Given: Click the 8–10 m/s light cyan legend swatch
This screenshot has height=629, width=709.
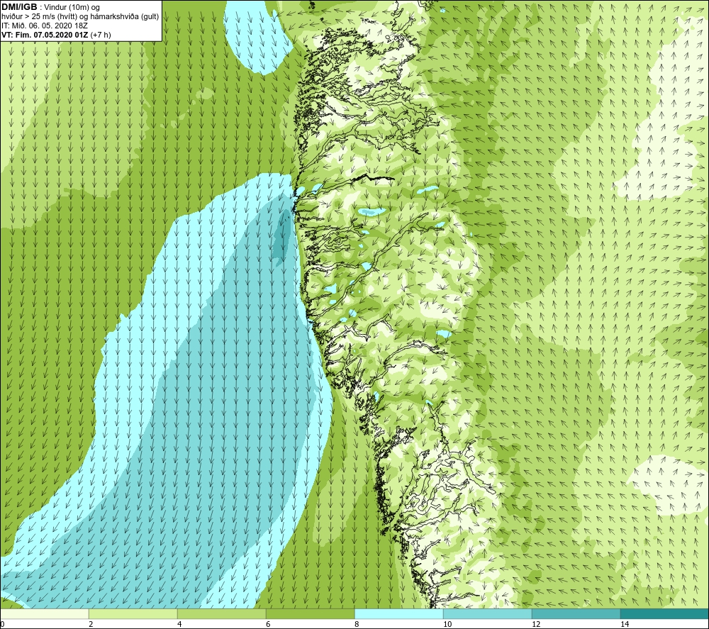Looking at the screenshot, I should tap(398, 613).
